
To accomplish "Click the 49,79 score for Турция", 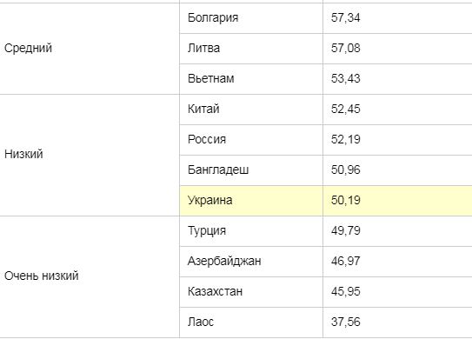I will click(346, 230).
